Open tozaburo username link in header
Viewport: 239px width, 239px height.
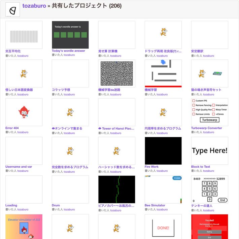[x=34, y=6]
